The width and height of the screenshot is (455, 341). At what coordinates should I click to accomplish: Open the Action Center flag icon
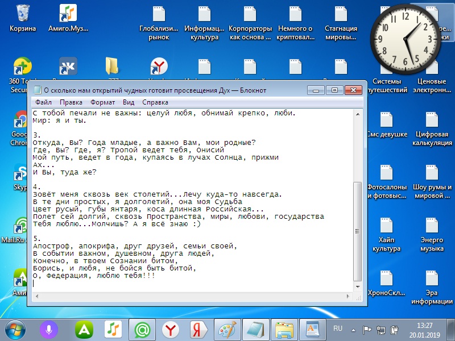(x=367, y=330)
